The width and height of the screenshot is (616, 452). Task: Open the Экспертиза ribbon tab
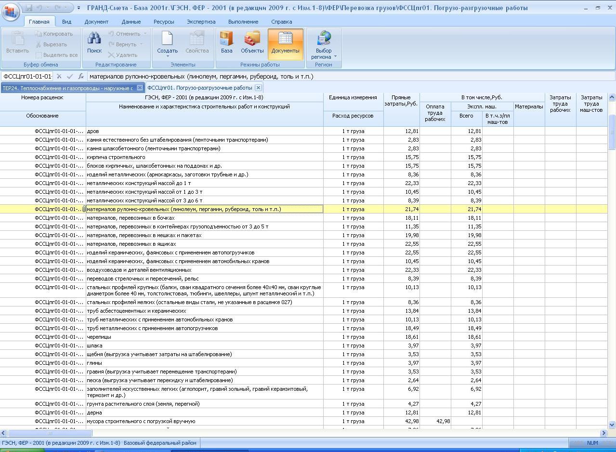(x=201, y=22)
